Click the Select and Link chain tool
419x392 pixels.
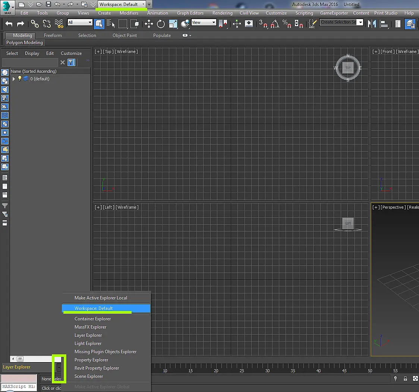[x=35, y=24]
